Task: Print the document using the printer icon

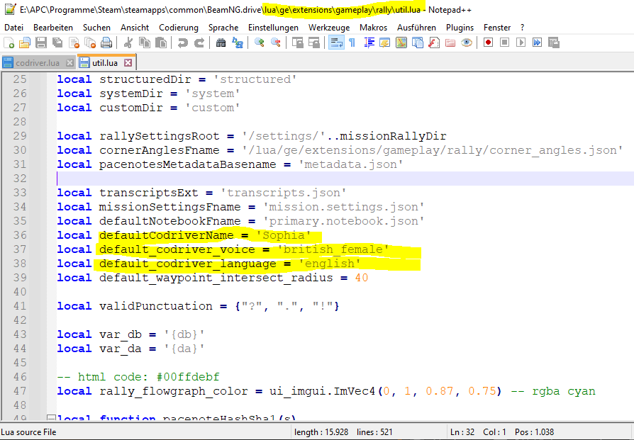Action: (106, 43)
